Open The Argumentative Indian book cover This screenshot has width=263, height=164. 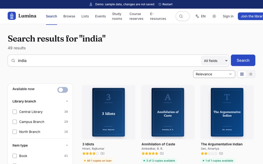coord(227,112)
